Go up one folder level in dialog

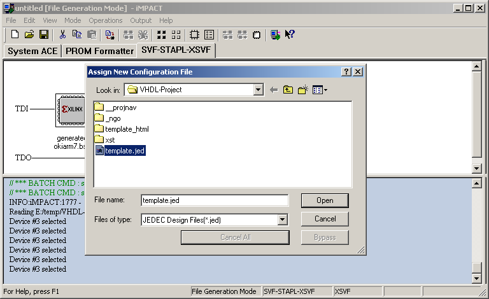[x=288, y=90]
